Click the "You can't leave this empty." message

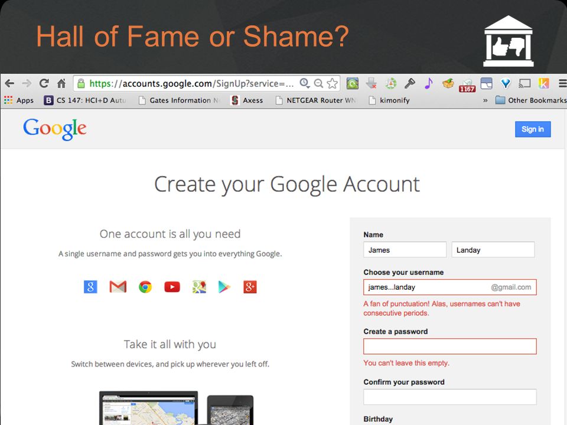(406, 363)
